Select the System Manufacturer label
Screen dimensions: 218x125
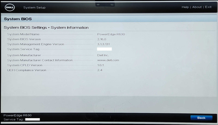pyautogui.click(x=24, y=55)
